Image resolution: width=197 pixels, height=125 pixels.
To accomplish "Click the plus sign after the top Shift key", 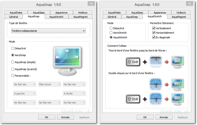I will 145,62.
